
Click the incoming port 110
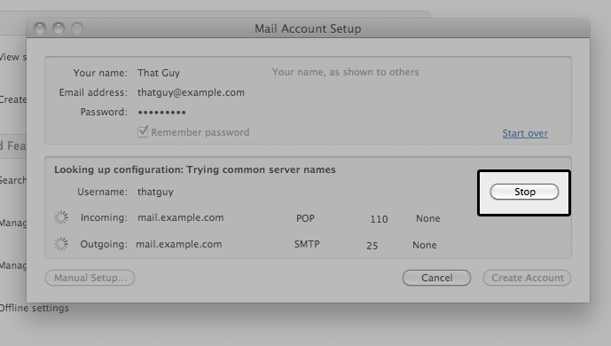click(379, 219)
